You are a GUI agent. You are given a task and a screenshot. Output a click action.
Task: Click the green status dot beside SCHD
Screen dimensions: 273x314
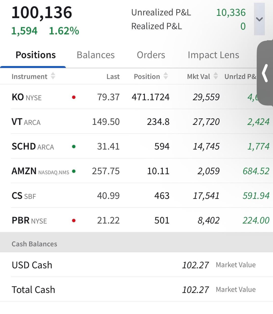coord(74,147)
